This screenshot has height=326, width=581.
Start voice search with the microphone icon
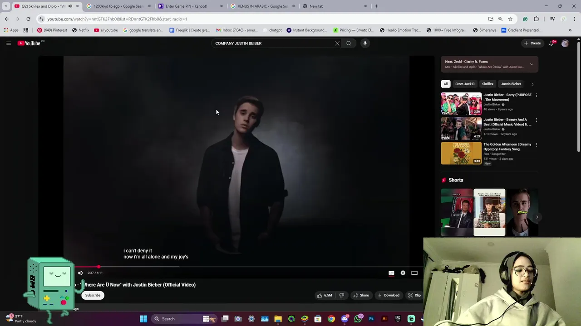coord(365,43)
